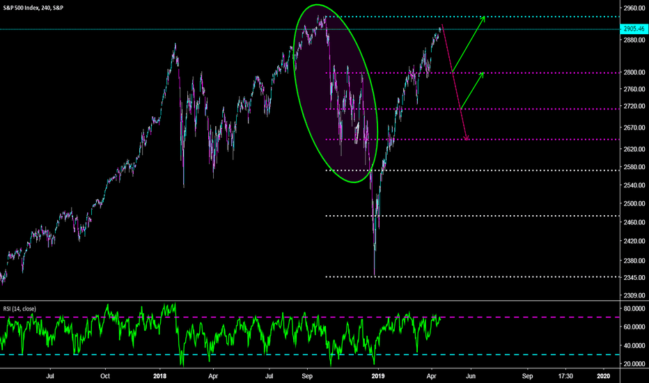Click the Apr label after 2018 on time axis
The image size is (649, 383).
(213, 376)
